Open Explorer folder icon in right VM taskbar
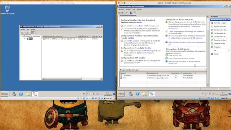The width and height of the screenshot is (231, 130). pos(144,94)
